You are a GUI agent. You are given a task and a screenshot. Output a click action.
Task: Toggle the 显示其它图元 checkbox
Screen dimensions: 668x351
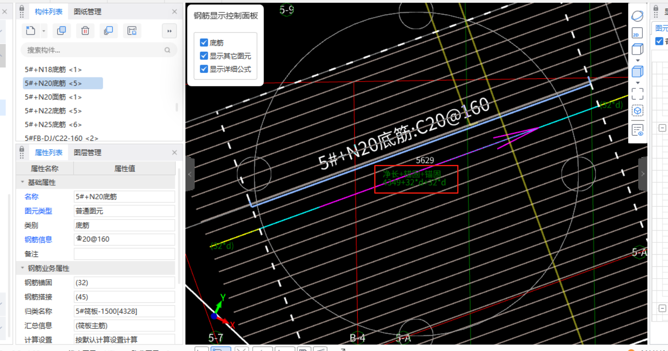pyautogui.click(x=204, y=56)
